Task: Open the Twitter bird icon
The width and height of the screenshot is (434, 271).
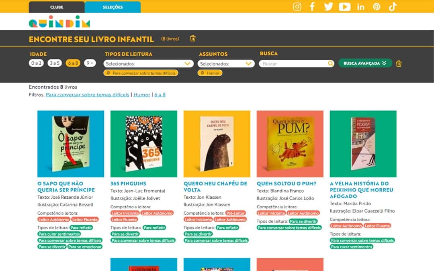Action: (x=328, y=6)
